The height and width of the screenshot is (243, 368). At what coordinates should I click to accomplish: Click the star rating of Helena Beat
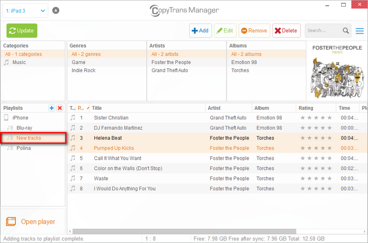(x=316, y=138)
